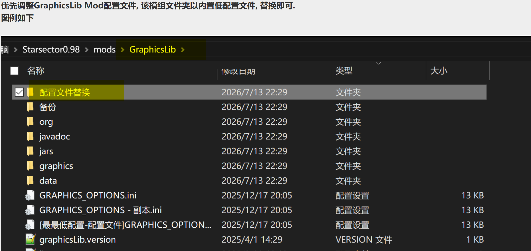The width and height of the screenshot is (531, 251).
Task: Select the 配置文件替换 folder name
Action: click(65, 92)
